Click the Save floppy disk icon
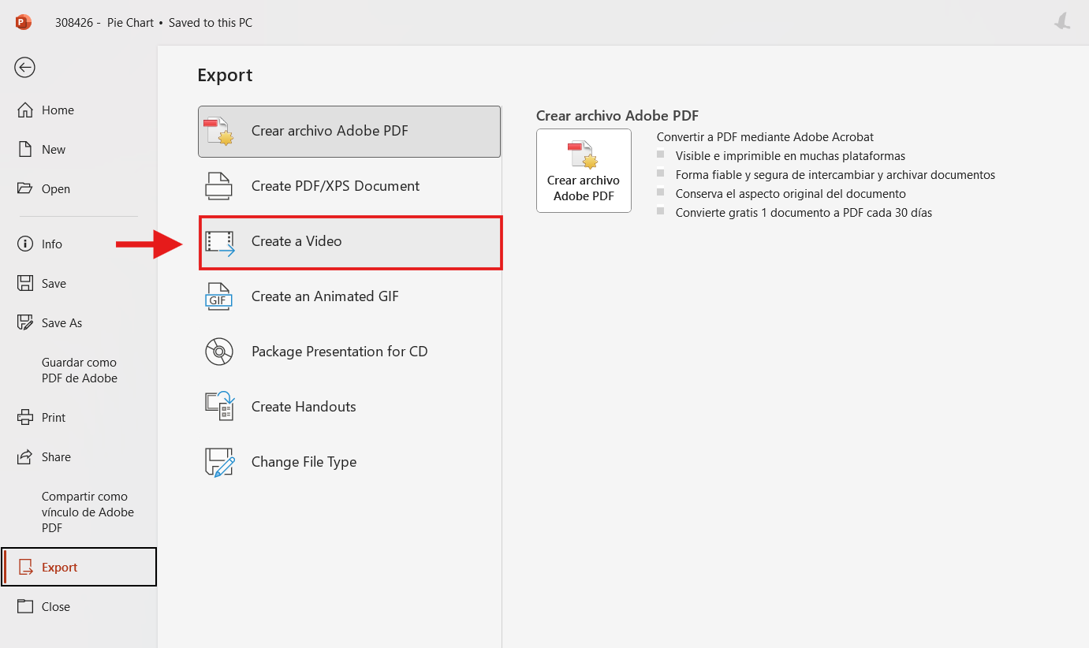This screenshot has width=1089, height=648. 25,284
